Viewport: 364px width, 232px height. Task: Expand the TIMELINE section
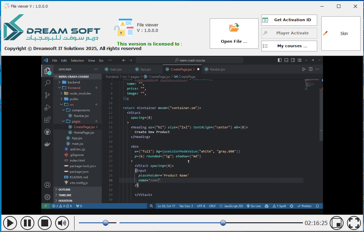78,195
